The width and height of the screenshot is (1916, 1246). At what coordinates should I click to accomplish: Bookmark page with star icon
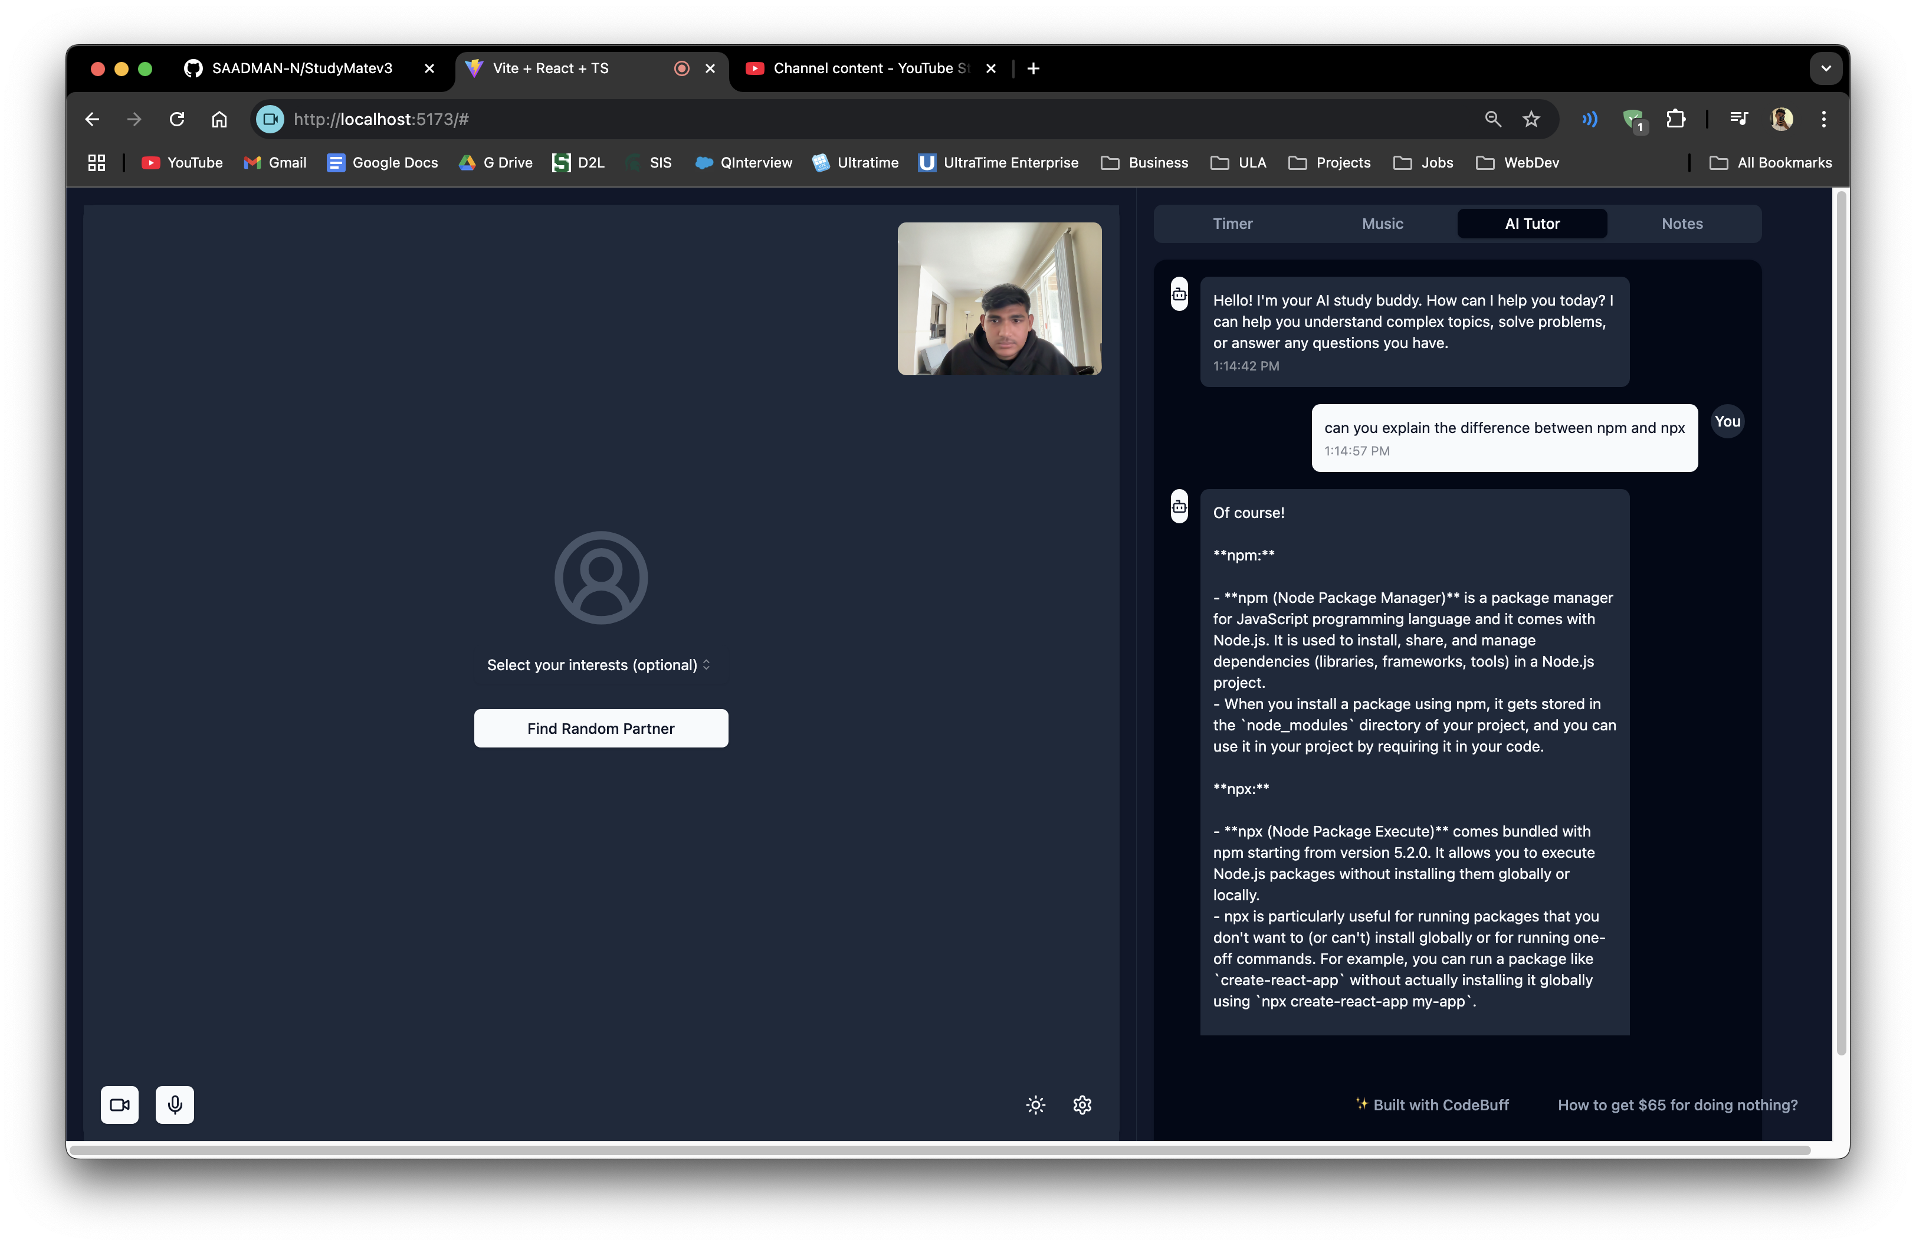1530,119
